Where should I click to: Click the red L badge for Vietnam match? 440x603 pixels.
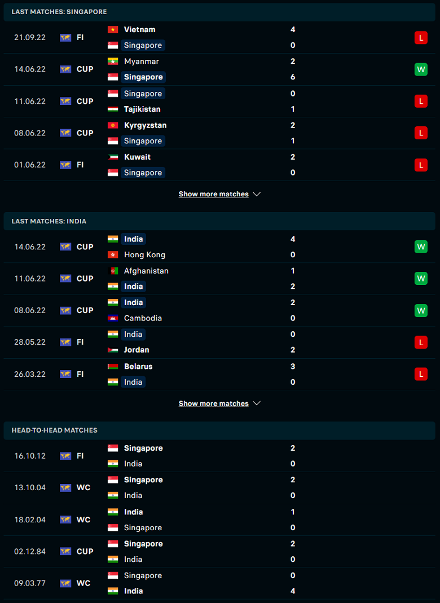click(x=421, y=38)
